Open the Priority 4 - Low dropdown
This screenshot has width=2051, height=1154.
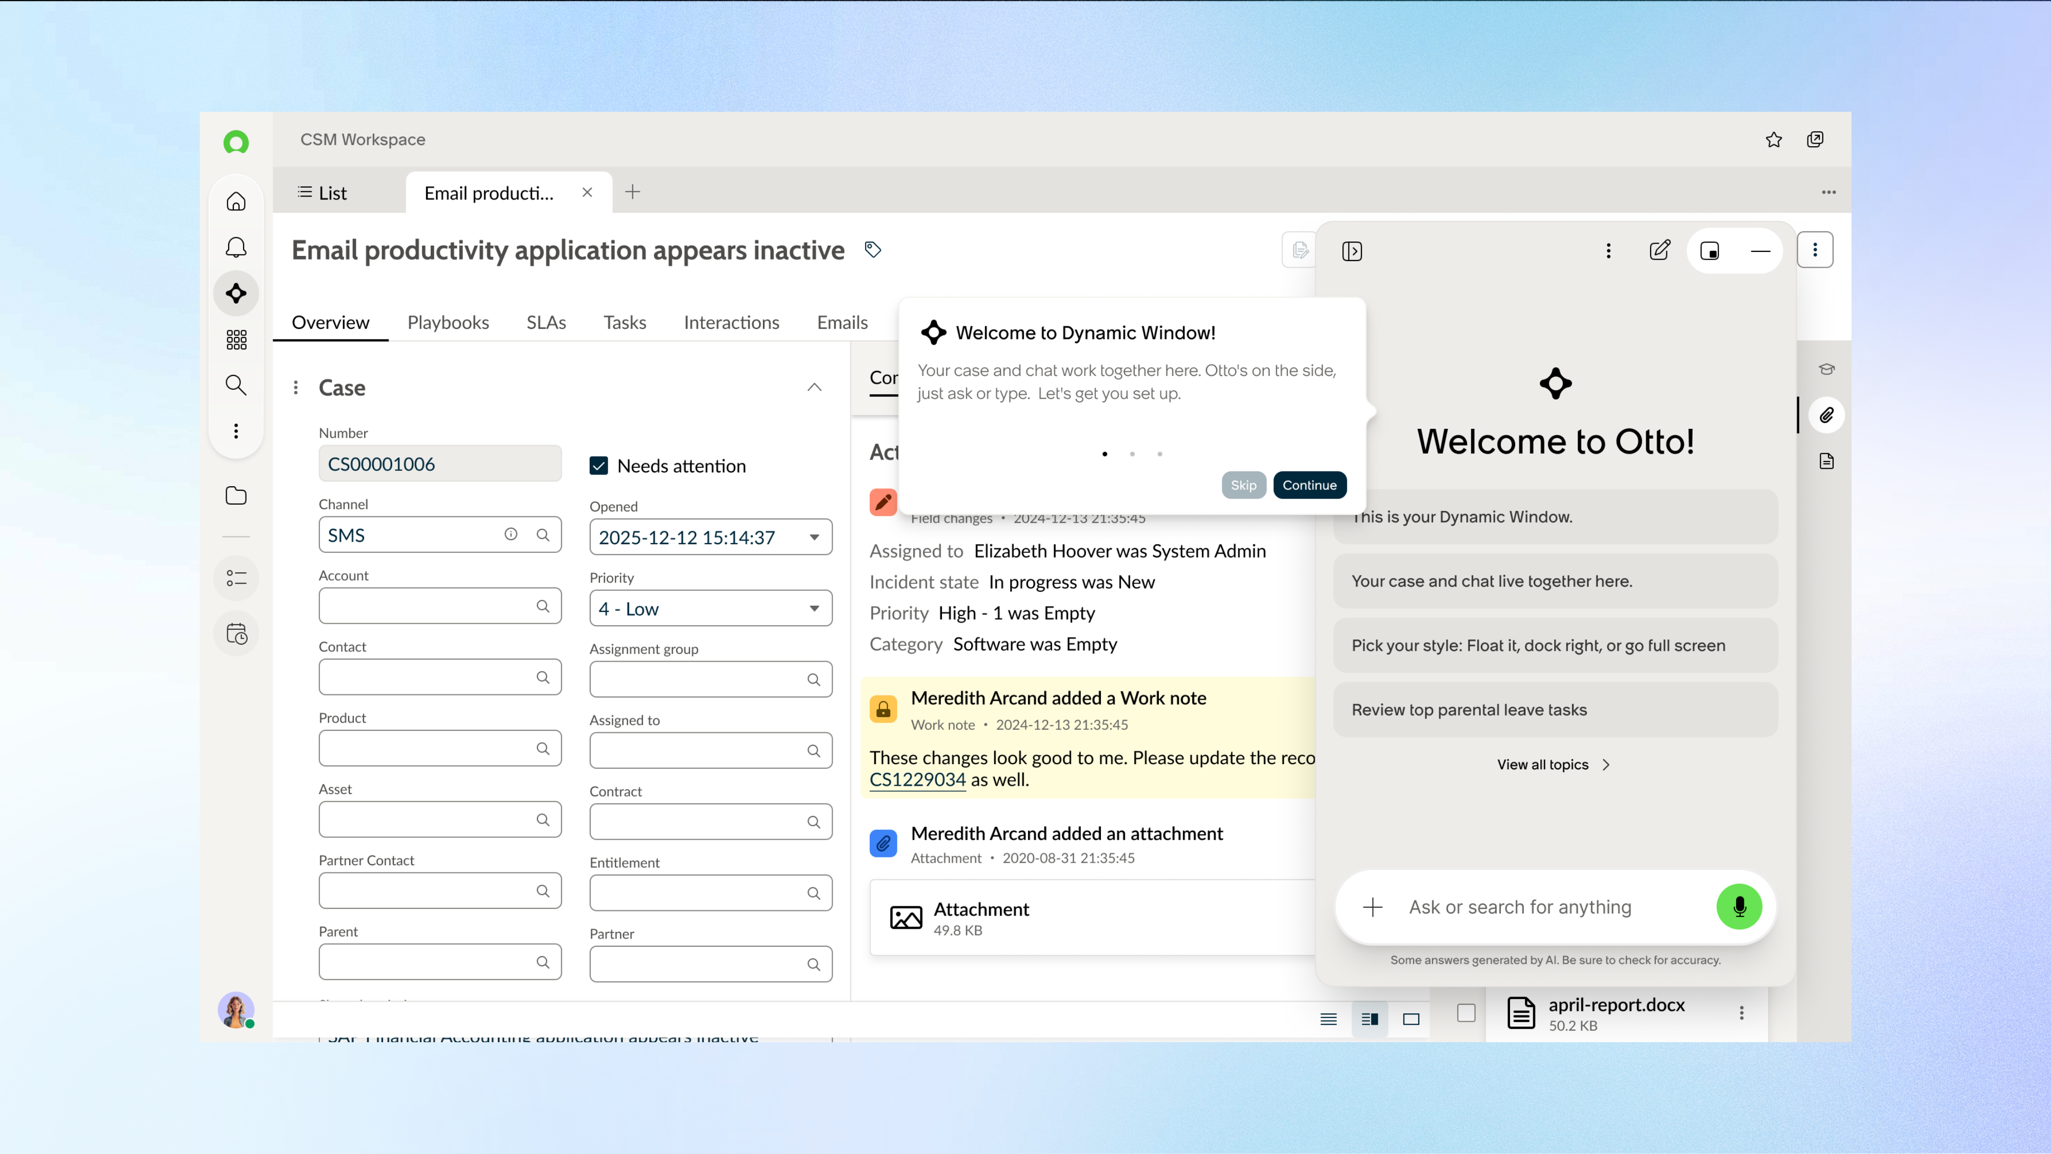point(710,608)
